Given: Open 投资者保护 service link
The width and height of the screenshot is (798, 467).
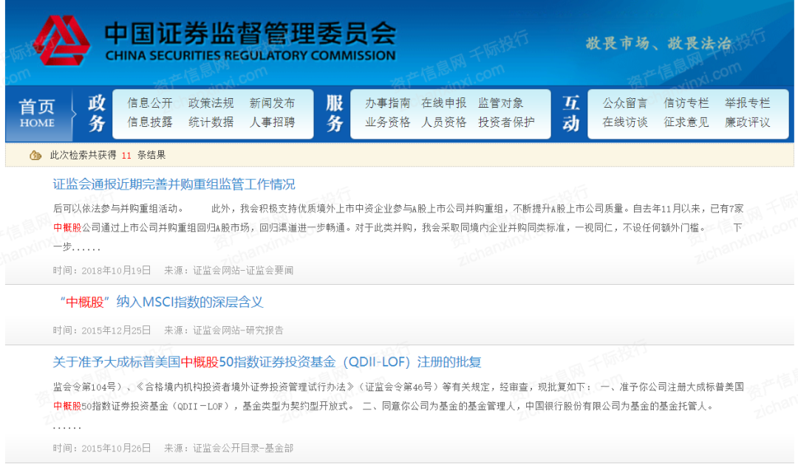Looking at the screenshot, I should 506,122.
